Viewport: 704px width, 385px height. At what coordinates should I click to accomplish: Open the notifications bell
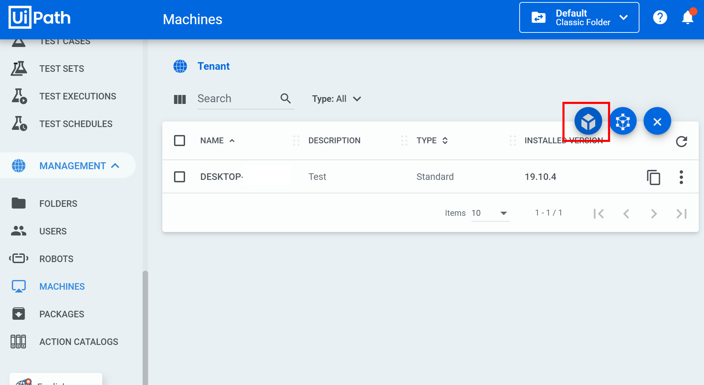click(687, 17)
